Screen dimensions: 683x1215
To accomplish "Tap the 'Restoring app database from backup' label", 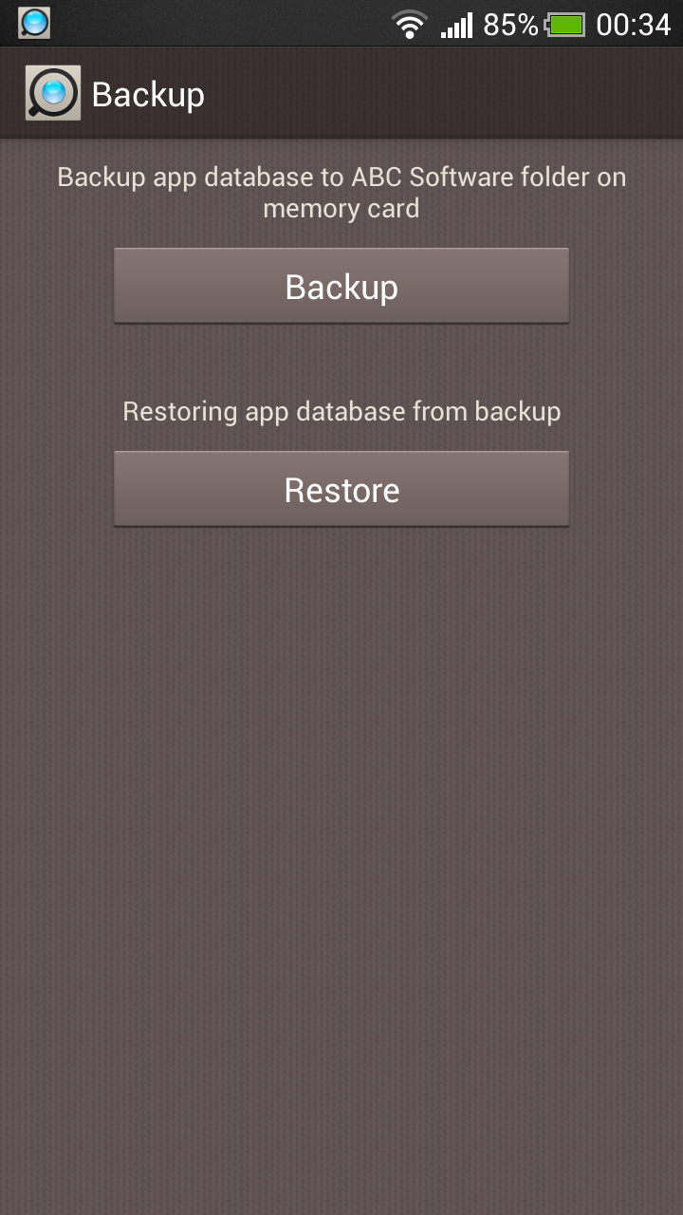I will click(x=341, y=412).
